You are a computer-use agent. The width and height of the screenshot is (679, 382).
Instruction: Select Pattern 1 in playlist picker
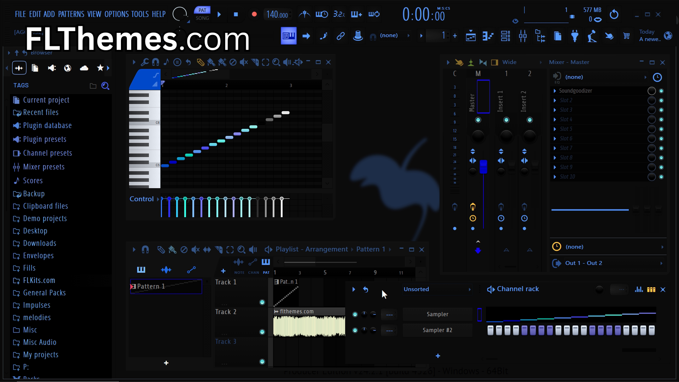click(x=166, y=286)
